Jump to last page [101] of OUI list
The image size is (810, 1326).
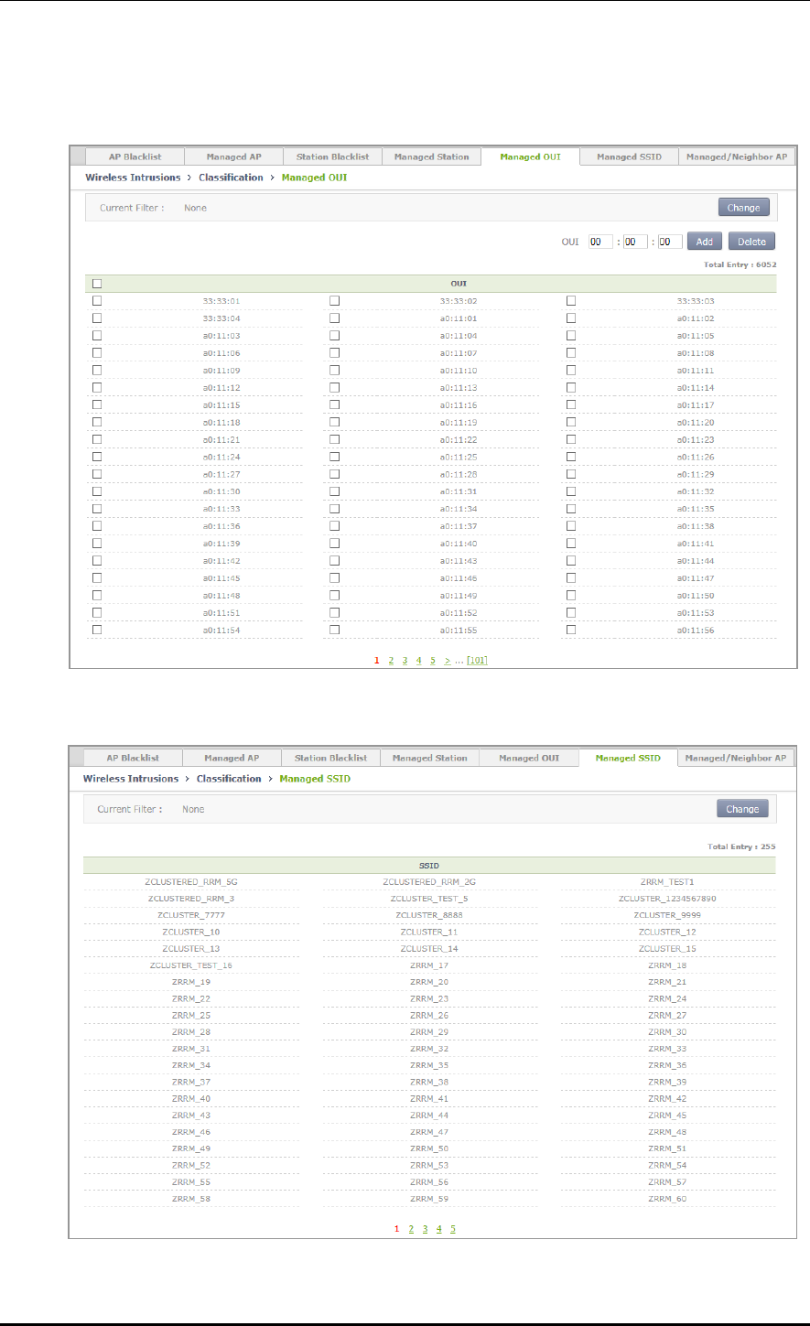(x=477, y=660)
